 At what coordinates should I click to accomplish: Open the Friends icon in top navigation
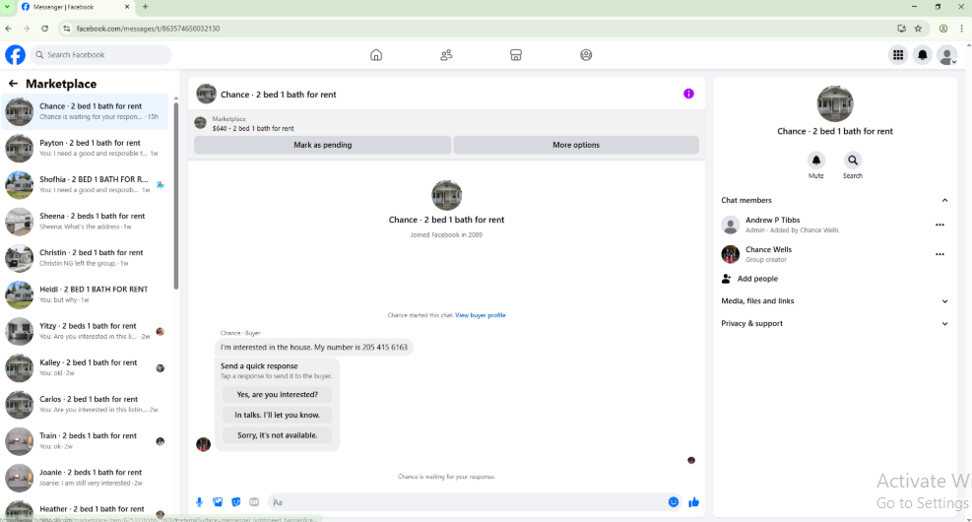pyautogui.click(x=446, y=55)
